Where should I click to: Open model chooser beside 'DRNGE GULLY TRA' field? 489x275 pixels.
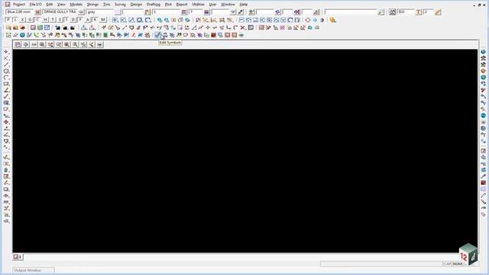[x=81, y=12]
